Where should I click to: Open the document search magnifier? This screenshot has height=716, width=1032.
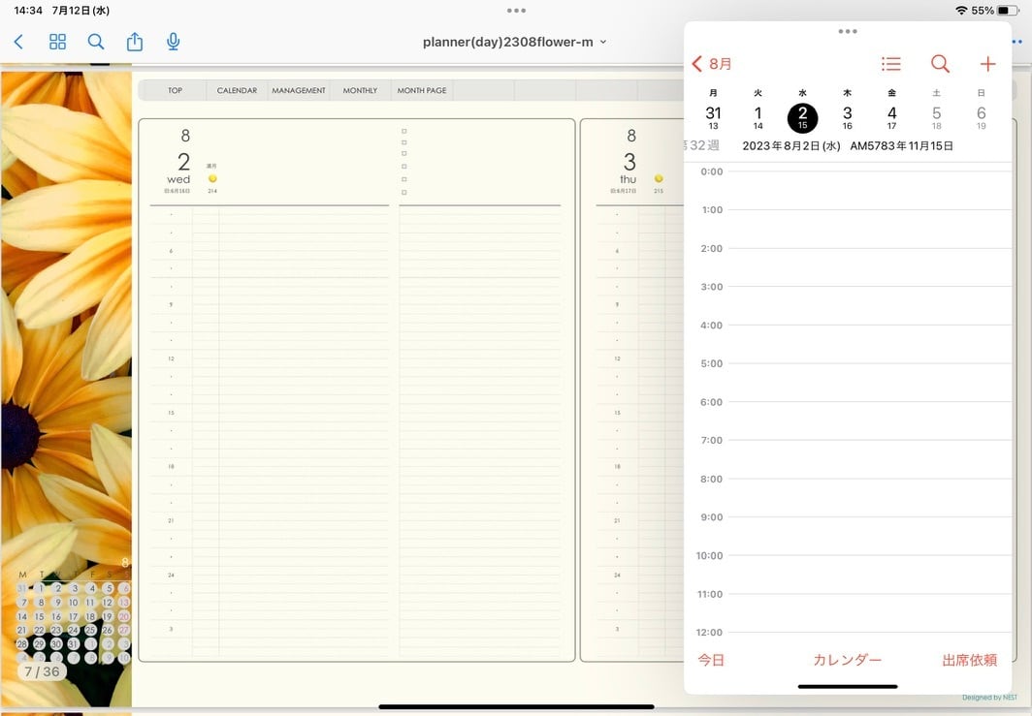(x=96, y=42)
